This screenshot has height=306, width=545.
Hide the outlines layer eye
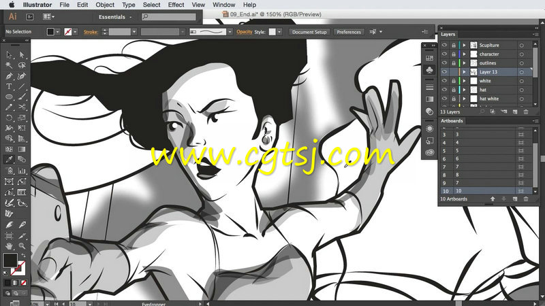click(x=444, y=63)
